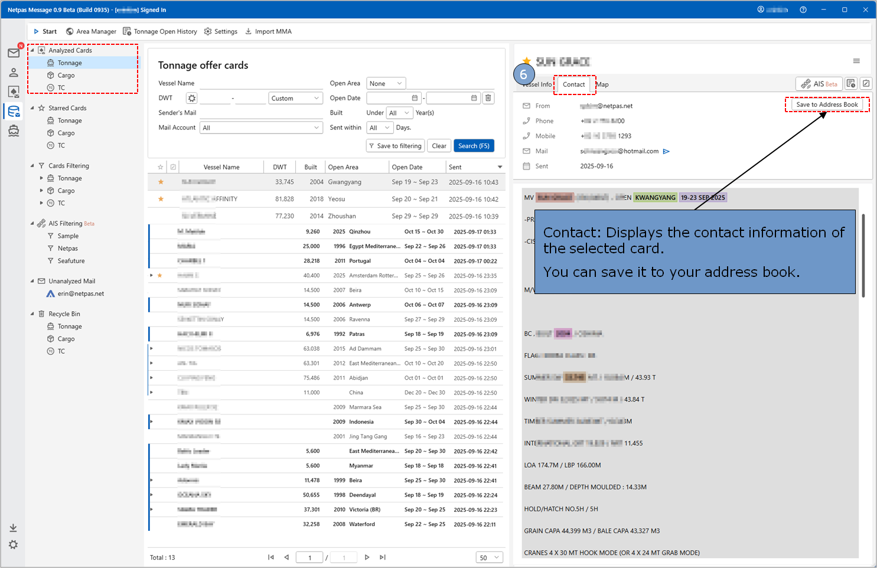Open the AIS Beta button
Screen dimensions: 877x568
pos(819,84)
